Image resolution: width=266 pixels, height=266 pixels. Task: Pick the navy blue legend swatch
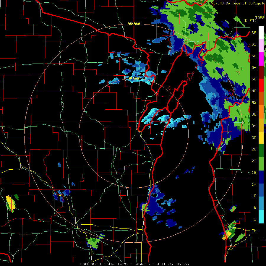pyautogui.click(x=261, y=177)
